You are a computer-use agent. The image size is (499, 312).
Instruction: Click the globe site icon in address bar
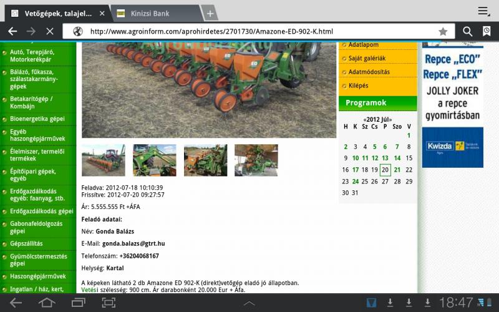[x=77, y=31]
